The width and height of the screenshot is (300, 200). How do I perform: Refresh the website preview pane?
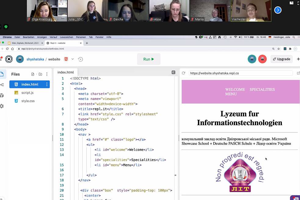point(183,73)
